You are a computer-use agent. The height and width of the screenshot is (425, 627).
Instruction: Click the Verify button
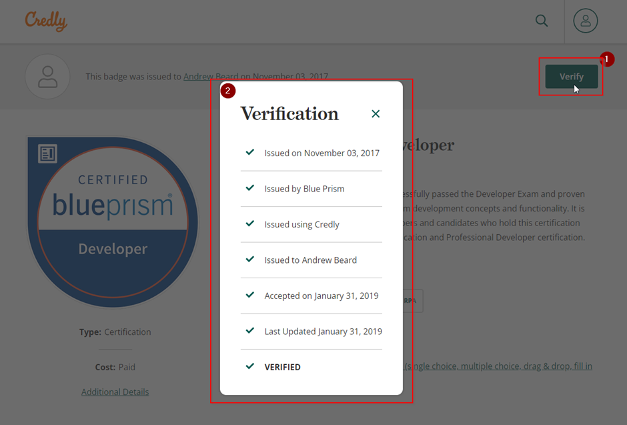[572, 76]
